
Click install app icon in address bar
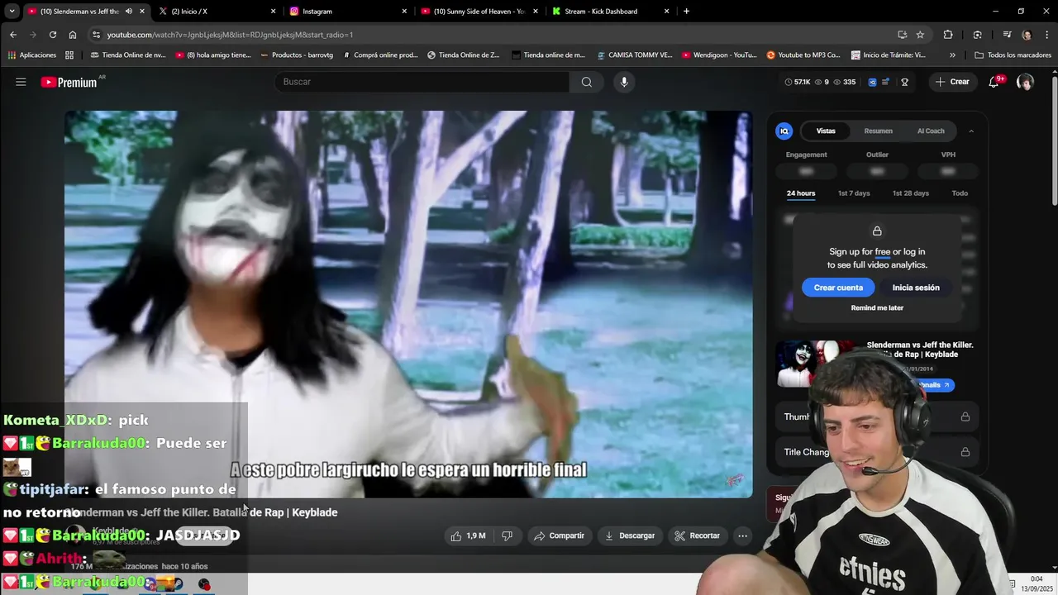pos(902,35)
